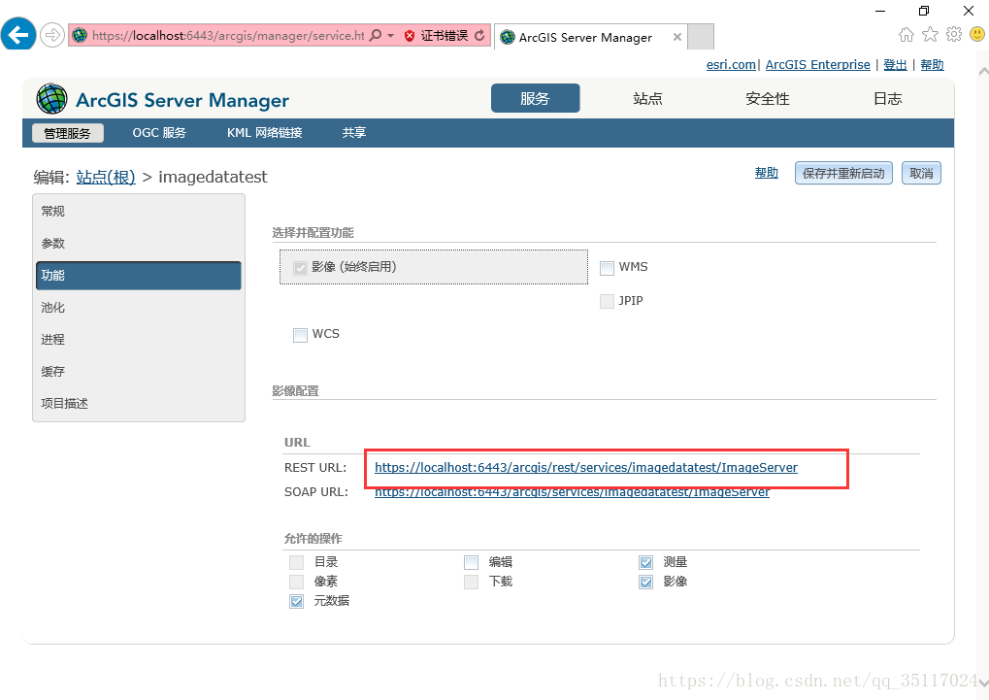Screen dimensions: 989x700
Task: Open the SOAP URL ImageServer link
Action: pyautogui.click(x=572, y=491)
